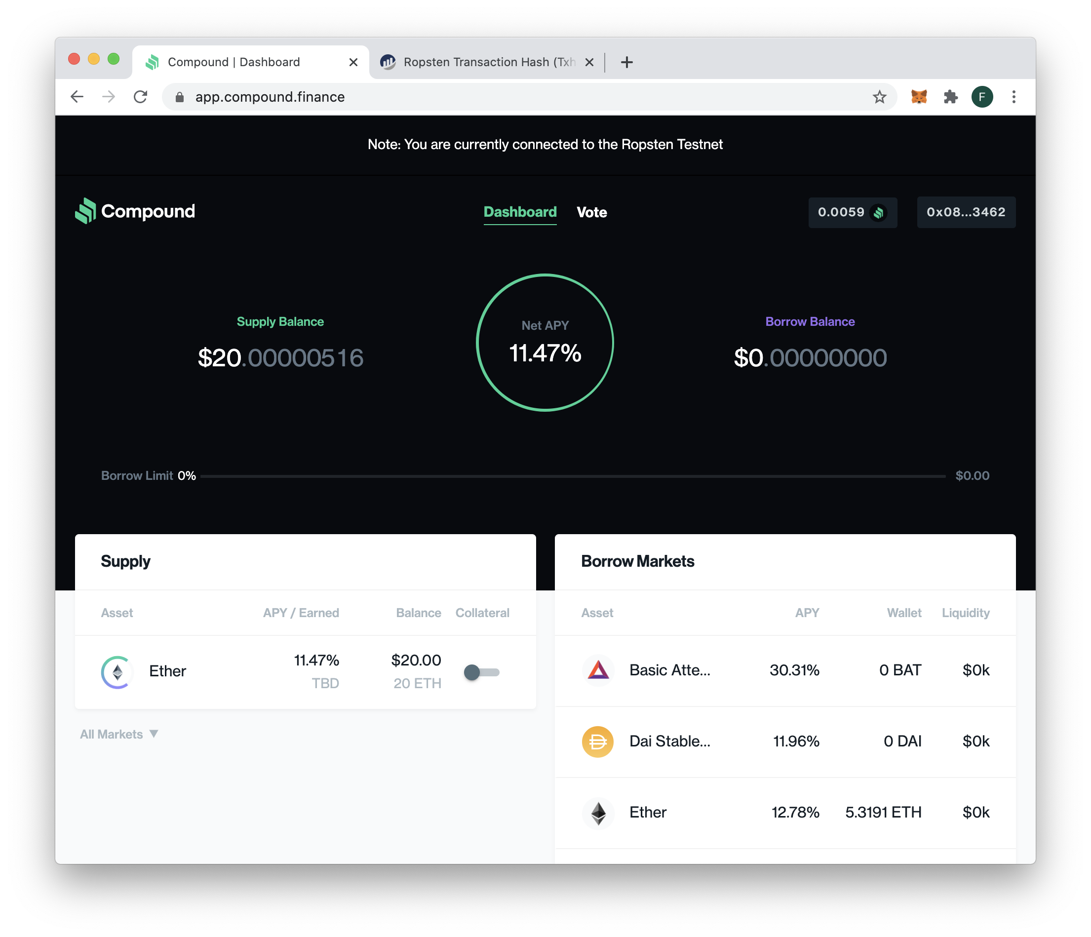Open the Dai Stable... borrow market row
Image resolution: width=1091 pixels, height=937 pixels.
(x=785, y=742)
